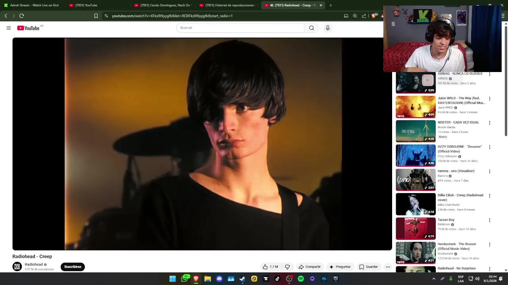Switch to Historial de reproducciones tab
This screenshot has width=508, height=285.
(228, 5)
